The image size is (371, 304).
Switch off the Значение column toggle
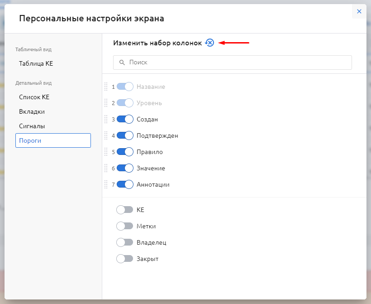coord(125,168)
